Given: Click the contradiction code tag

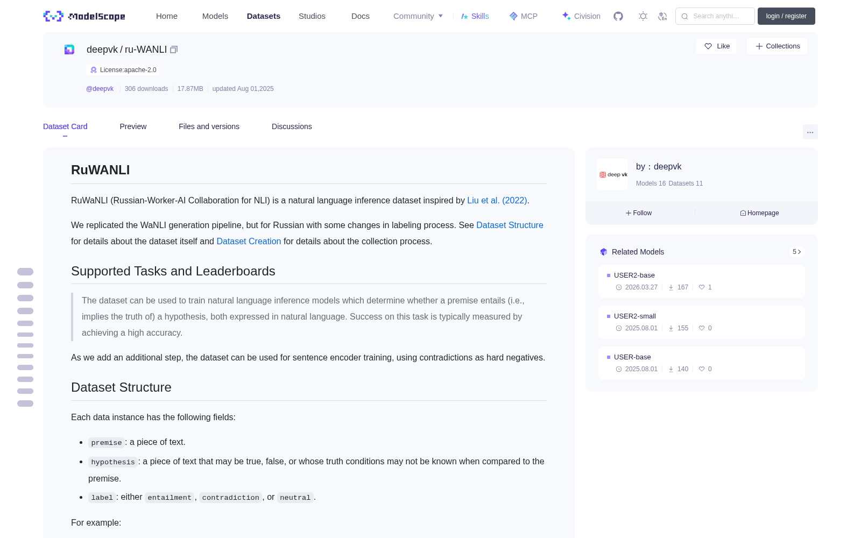Looking at the screenshot, I should click(x=230, y=498).
